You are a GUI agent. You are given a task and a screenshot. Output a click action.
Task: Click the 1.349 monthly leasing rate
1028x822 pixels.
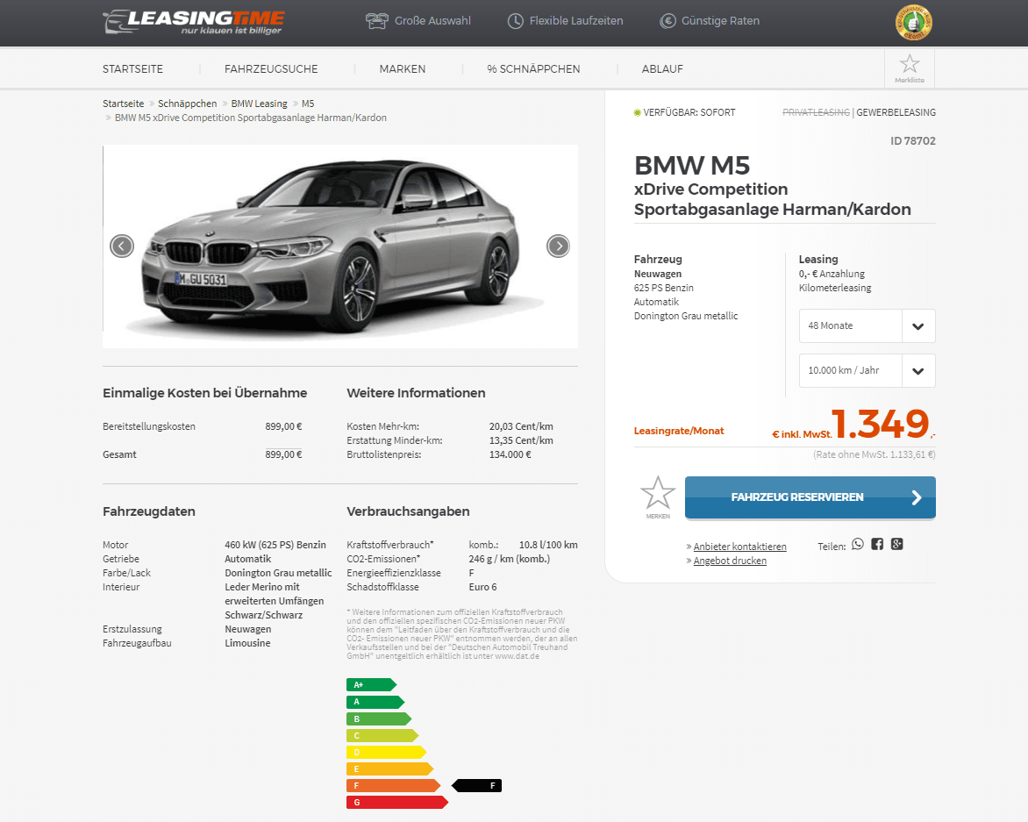(x=880, y=424)
